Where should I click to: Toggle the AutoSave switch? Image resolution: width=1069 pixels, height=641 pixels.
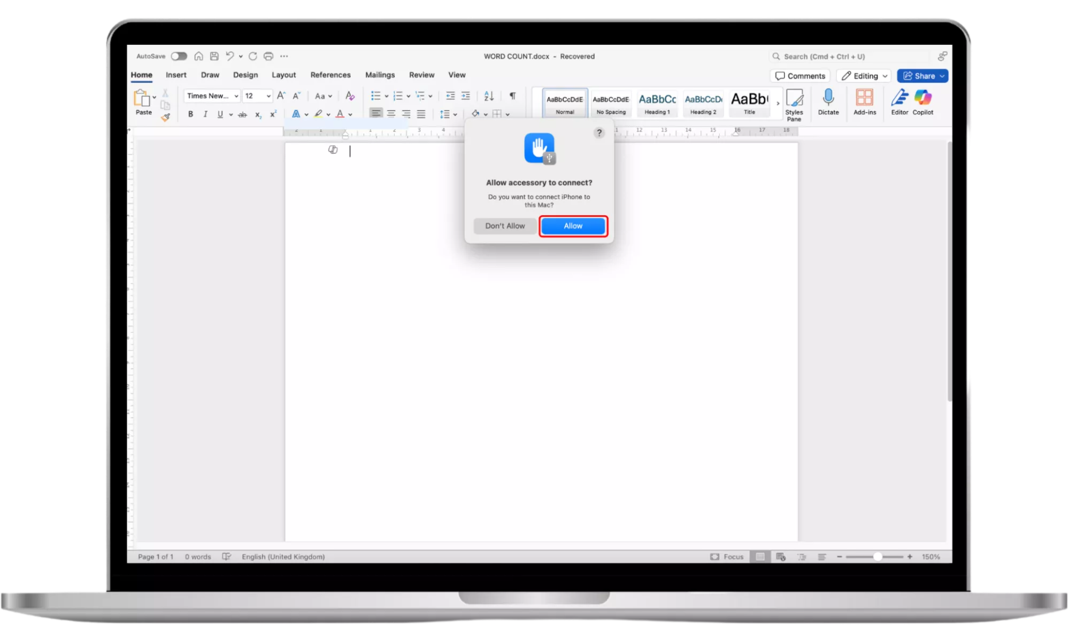point(179,56)
